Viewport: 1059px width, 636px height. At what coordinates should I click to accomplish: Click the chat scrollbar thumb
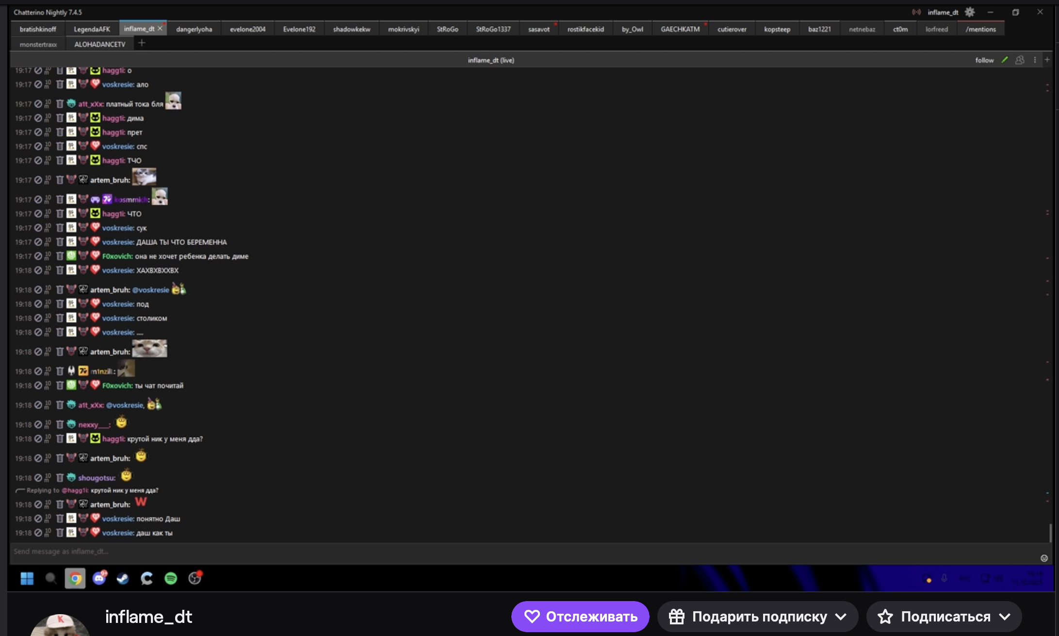1050,533
